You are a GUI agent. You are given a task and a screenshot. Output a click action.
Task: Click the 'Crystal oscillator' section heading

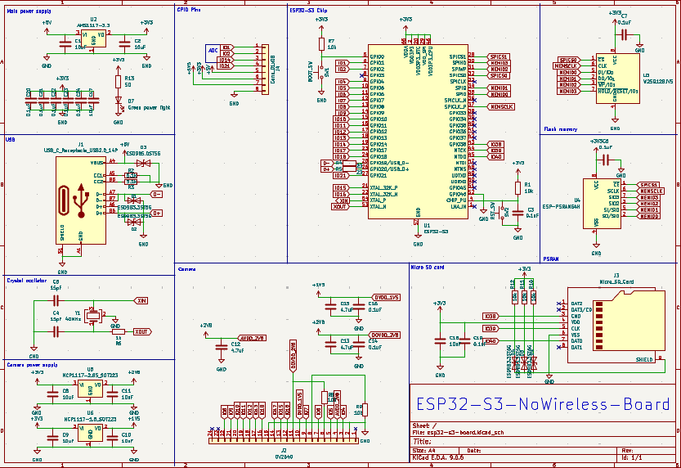pos(26,281)
